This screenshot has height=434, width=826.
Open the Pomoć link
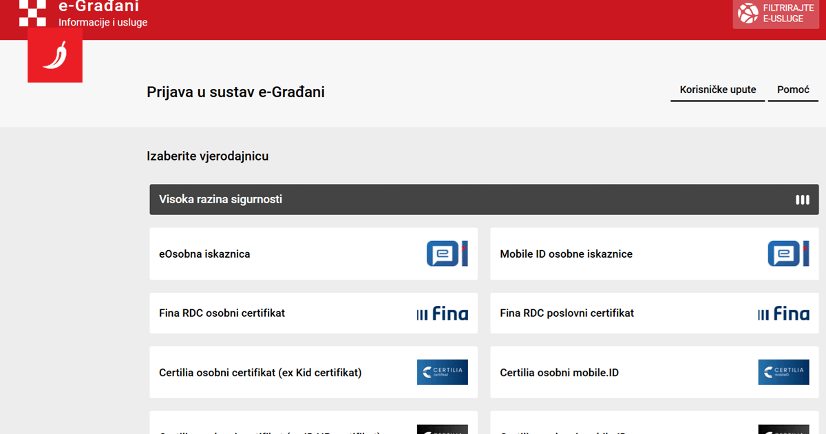click(x=793, y=90)
